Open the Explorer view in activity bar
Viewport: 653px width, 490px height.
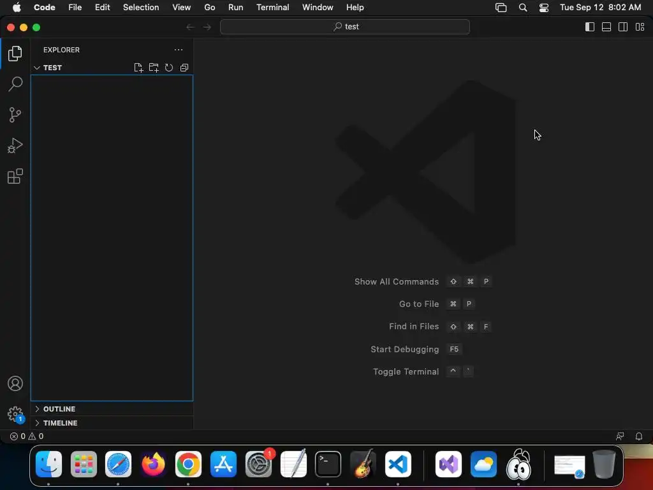(15, 54)
